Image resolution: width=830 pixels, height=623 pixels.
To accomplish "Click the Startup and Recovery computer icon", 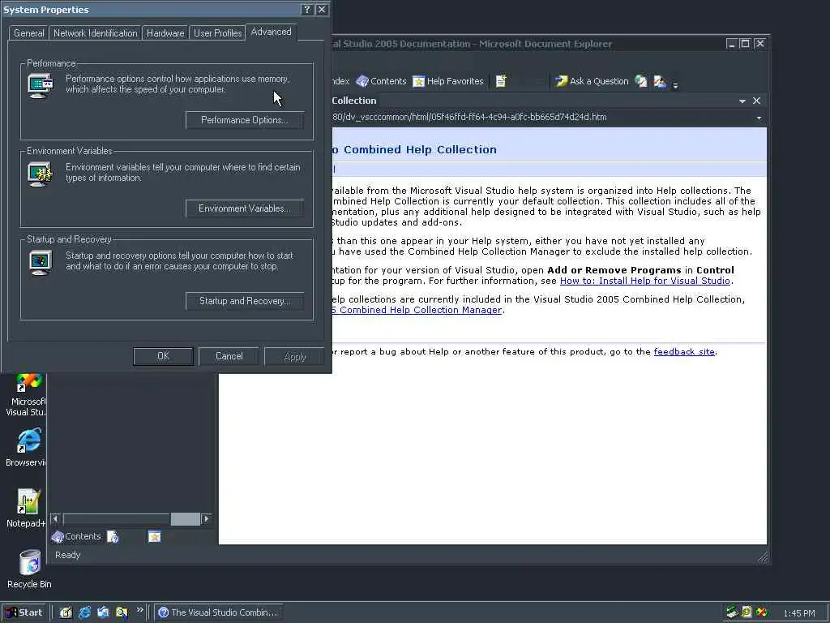I will (x=41, y=263).
